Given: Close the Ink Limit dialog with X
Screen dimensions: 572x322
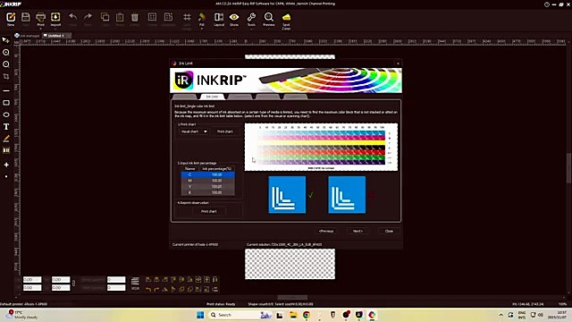Looking at the screenshot, I should point(398,64).
